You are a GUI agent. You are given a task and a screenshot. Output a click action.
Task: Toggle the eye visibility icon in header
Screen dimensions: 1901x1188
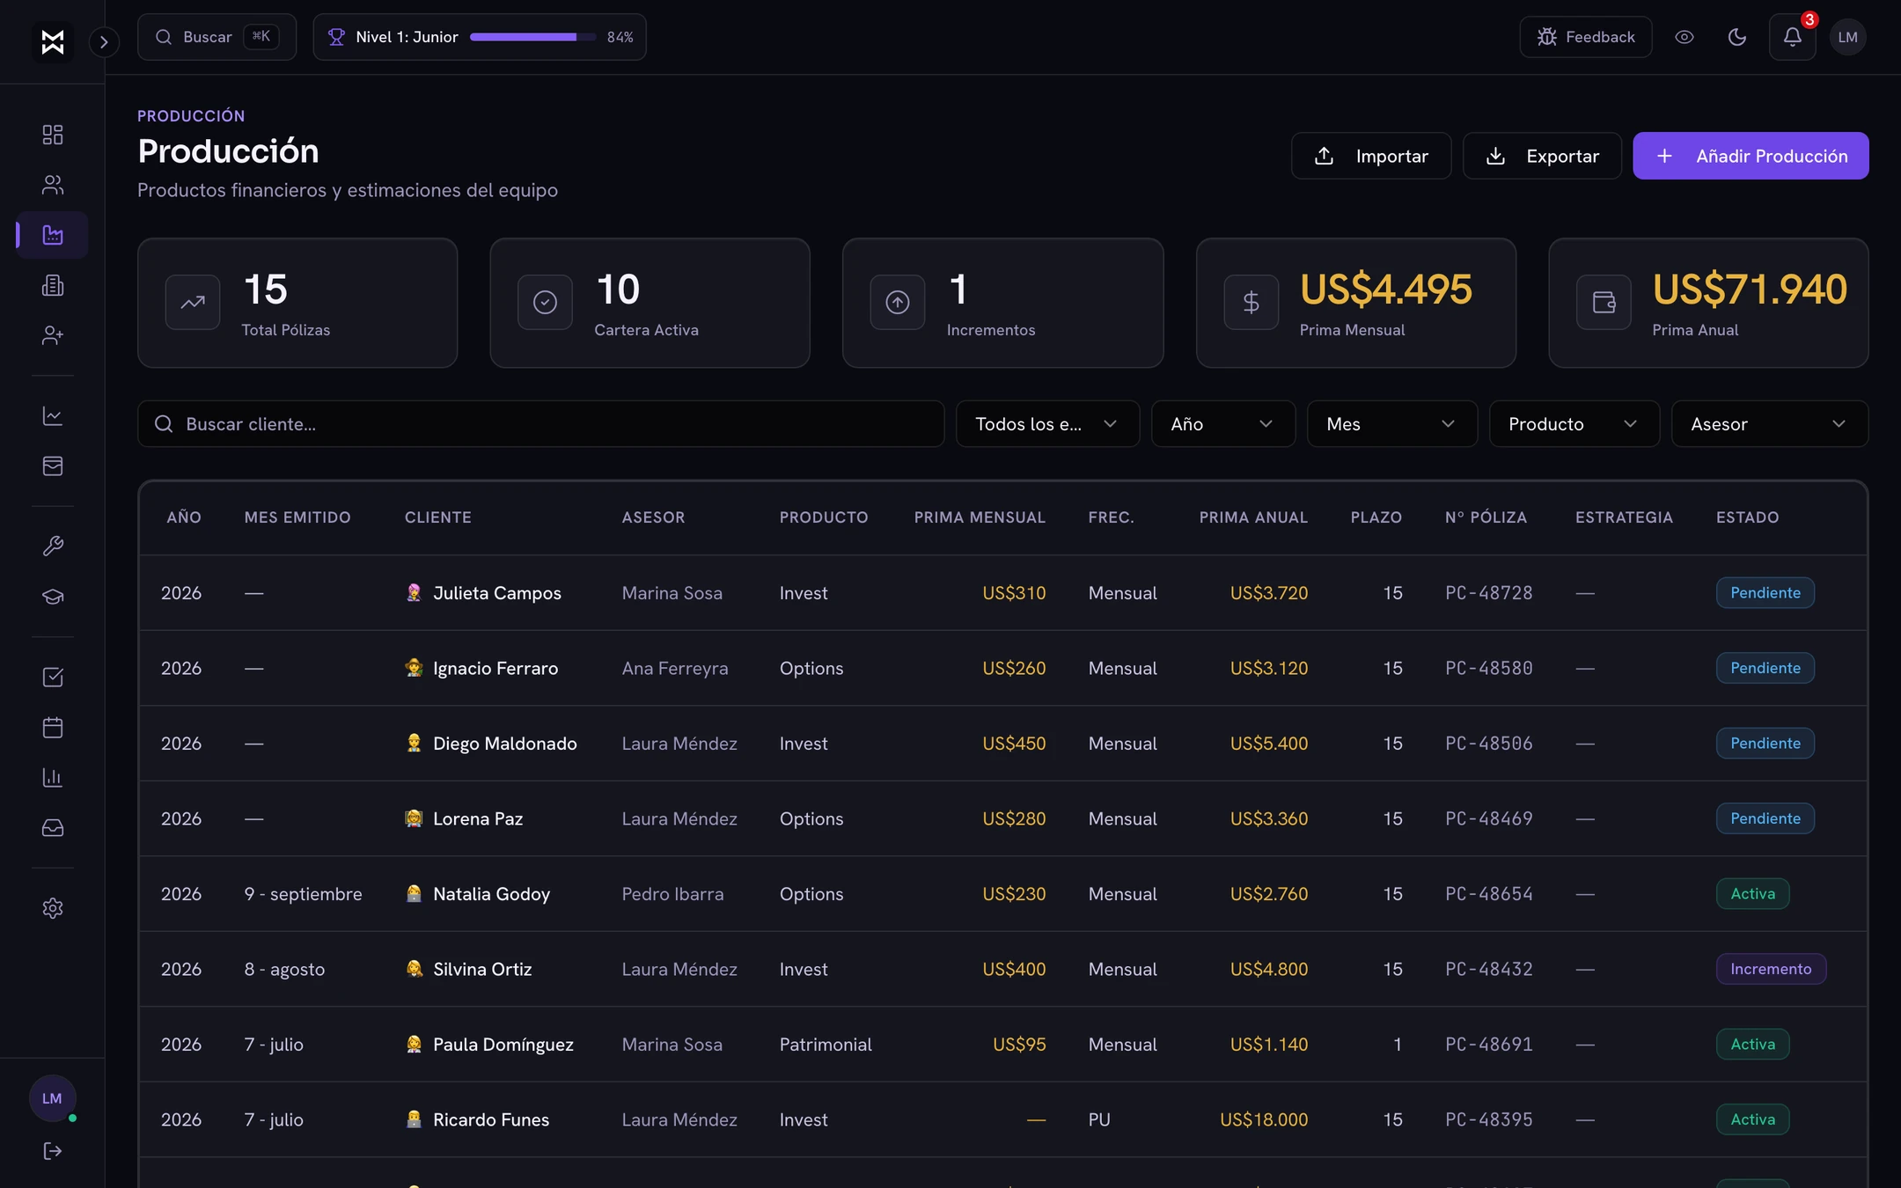coord(1684,37)
